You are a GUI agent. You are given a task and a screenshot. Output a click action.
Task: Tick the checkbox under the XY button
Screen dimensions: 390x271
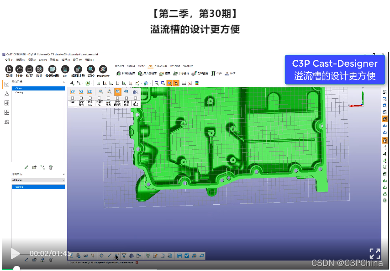click(73, 98)
